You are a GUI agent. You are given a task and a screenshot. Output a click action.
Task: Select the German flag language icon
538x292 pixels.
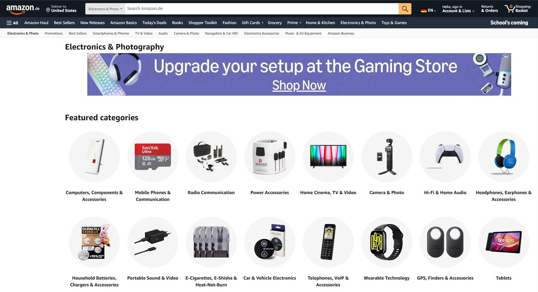424,10
